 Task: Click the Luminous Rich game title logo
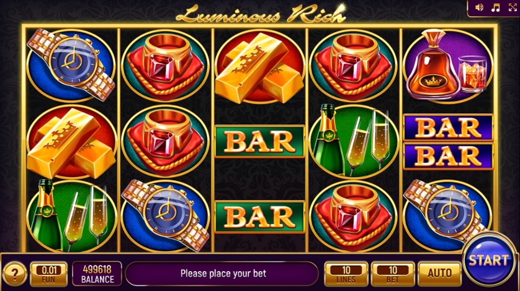pyautogui.click(x=261, y=14)
